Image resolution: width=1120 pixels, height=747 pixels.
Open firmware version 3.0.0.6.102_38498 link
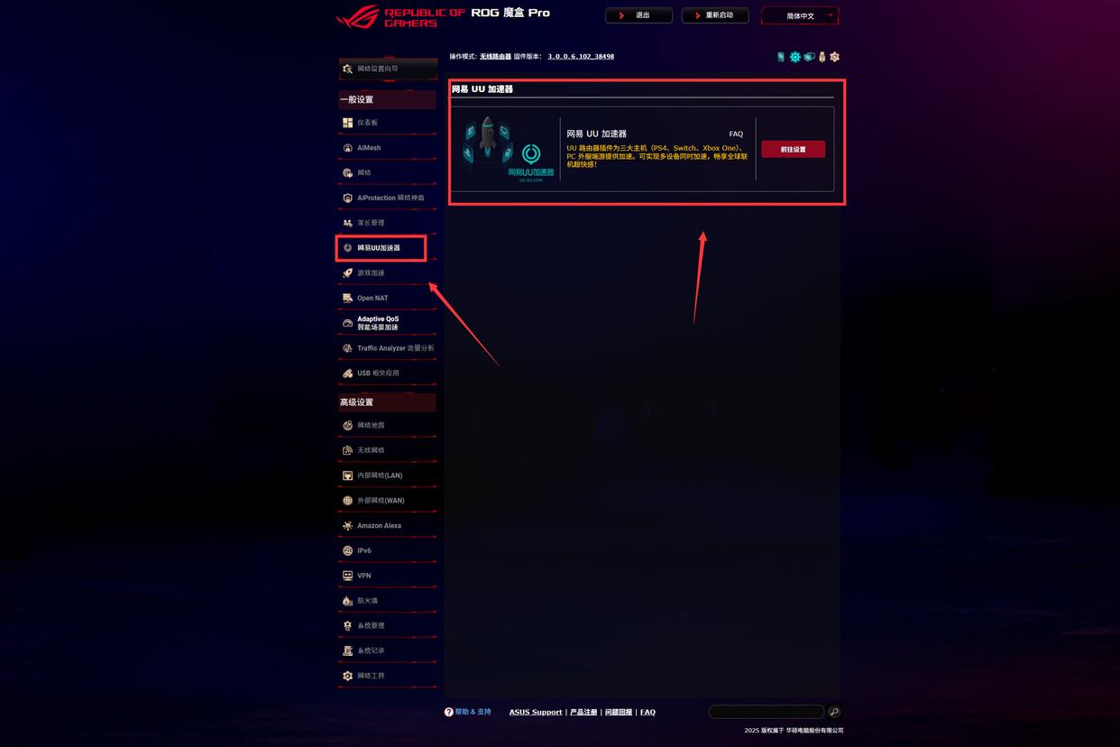[x=581, y=56]
